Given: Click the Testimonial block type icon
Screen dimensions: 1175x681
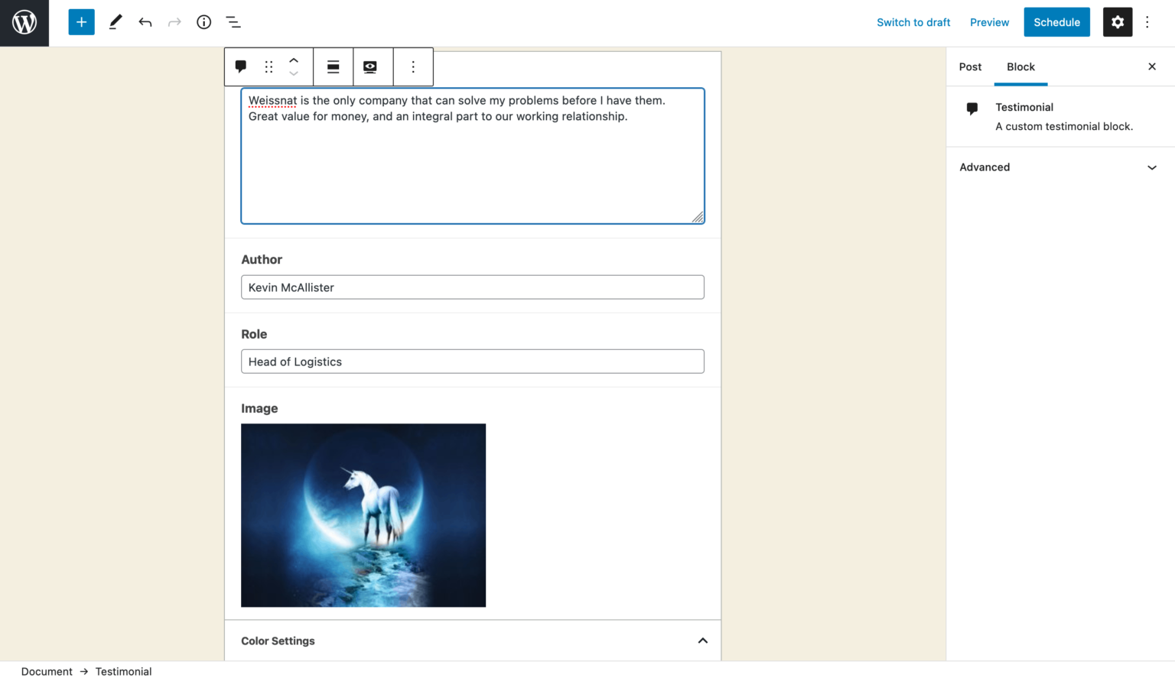Looking at the screenshot, I should tap(241, 66).
